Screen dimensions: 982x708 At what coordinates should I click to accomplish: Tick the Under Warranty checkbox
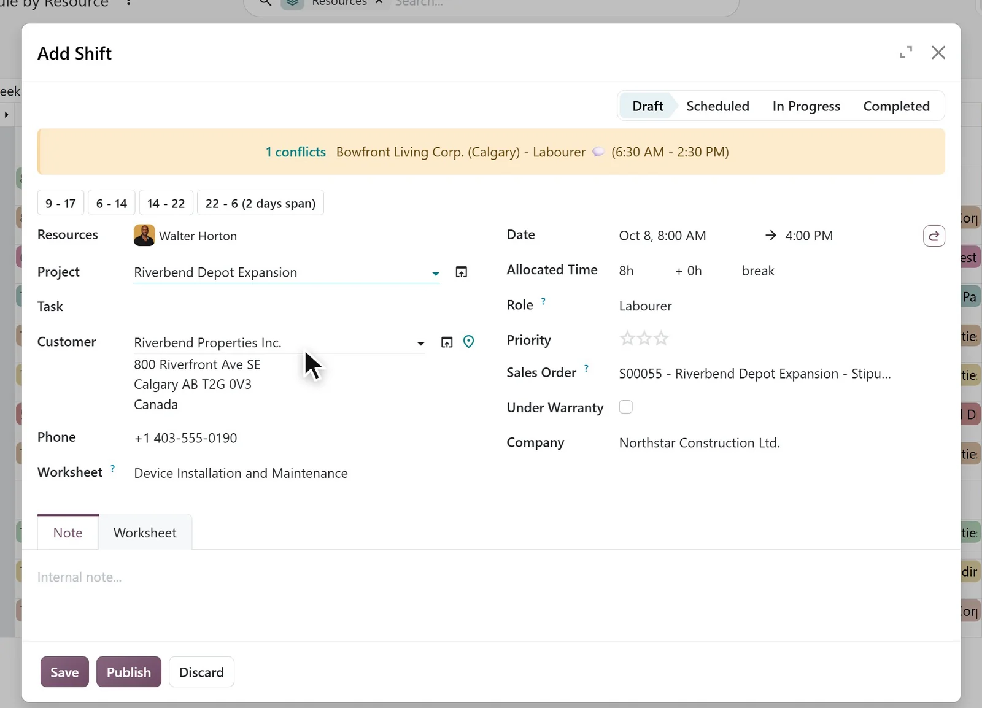pyautogui.click(x=625, y=407)
